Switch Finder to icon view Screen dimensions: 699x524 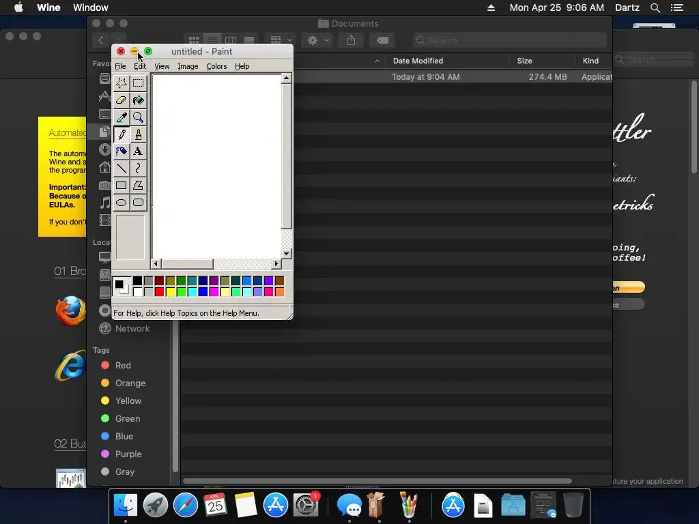pyautogui.click(x=194, y=40)
